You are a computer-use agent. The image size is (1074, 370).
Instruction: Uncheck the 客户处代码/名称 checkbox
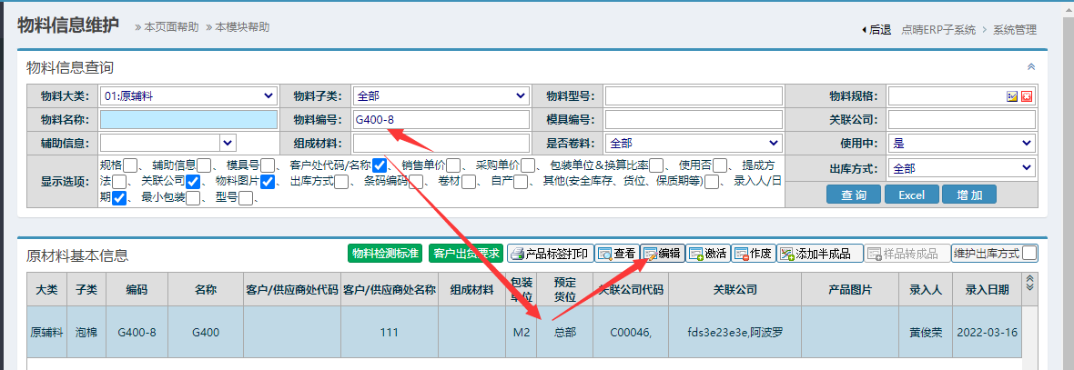[x=380, y=165]
